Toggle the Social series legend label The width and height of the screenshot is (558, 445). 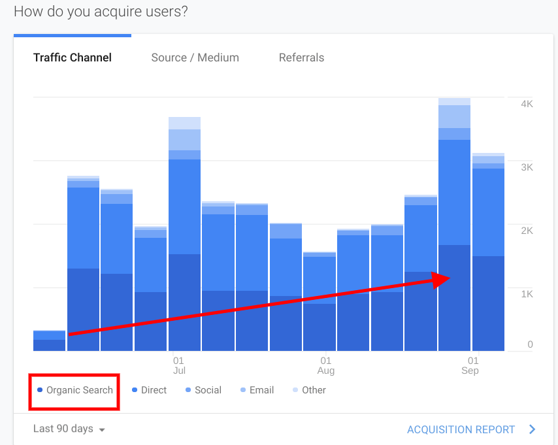coord(208,390)
